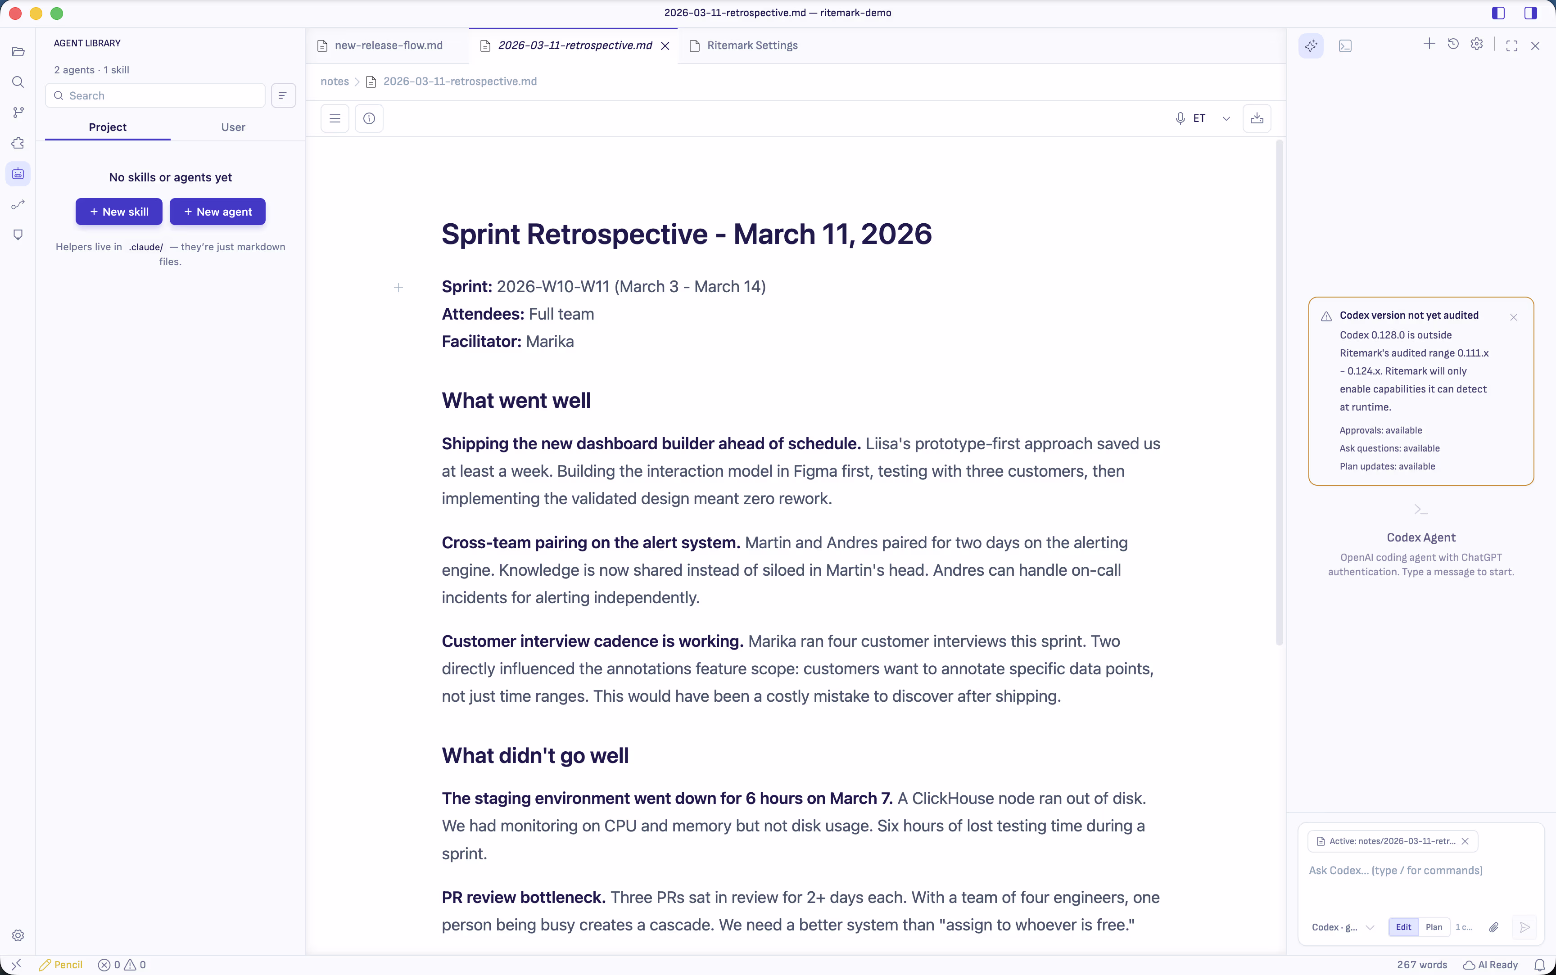The height and width of the screenshot is (975, 1556).
Task: Open the Codex model selector dropdown
Action: (x=1343, y=927)
